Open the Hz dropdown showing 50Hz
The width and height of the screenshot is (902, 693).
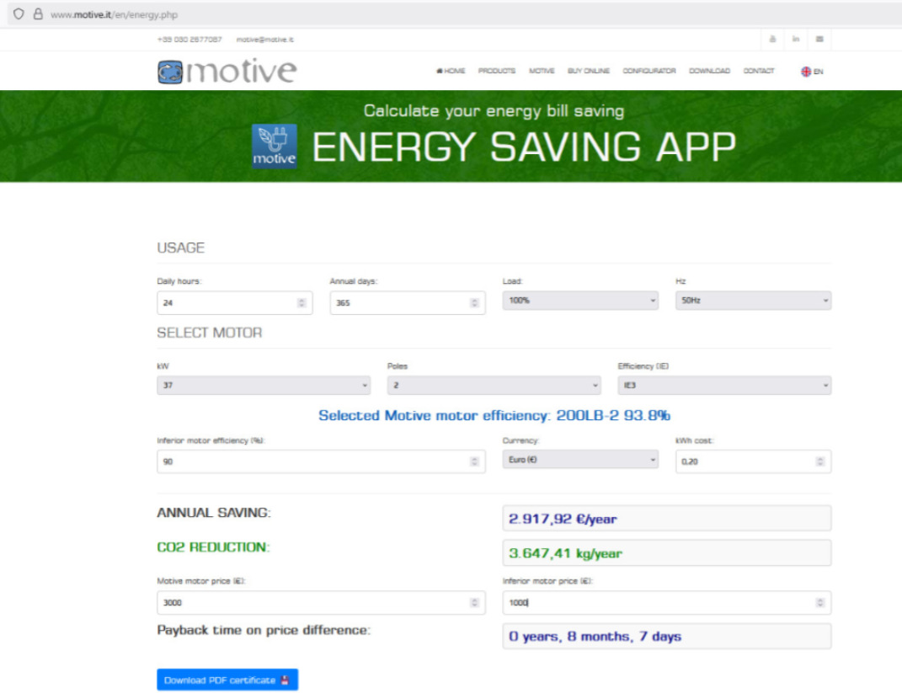(753, 301)
